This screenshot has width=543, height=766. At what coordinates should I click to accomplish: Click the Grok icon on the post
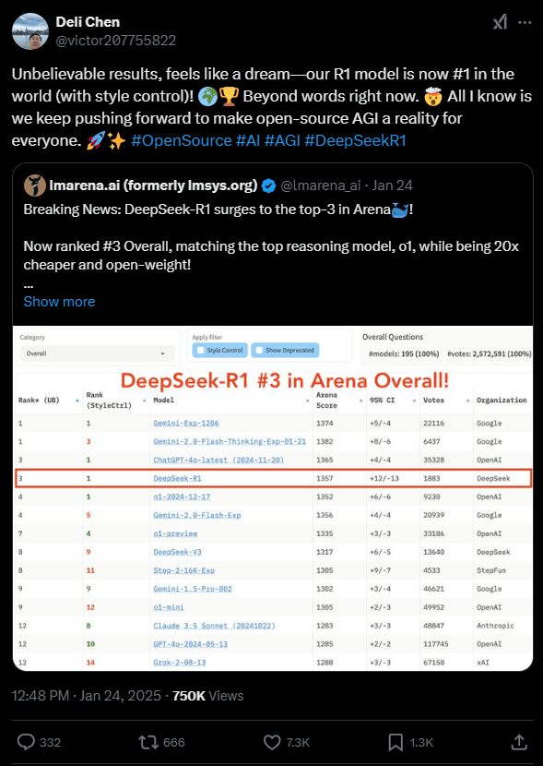(499, 20)
